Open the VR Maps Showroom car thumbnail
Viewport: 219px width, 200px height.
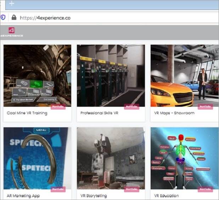(x=185, y=76)
